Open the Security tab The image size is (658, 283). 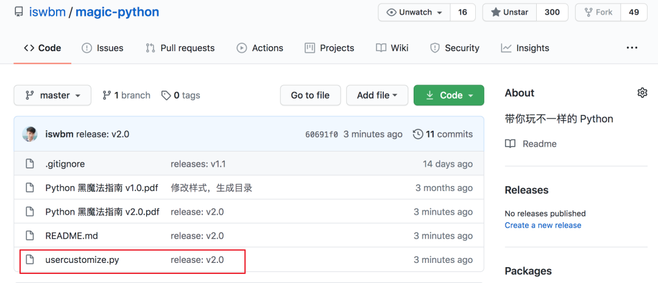click(x=455, y=48)
